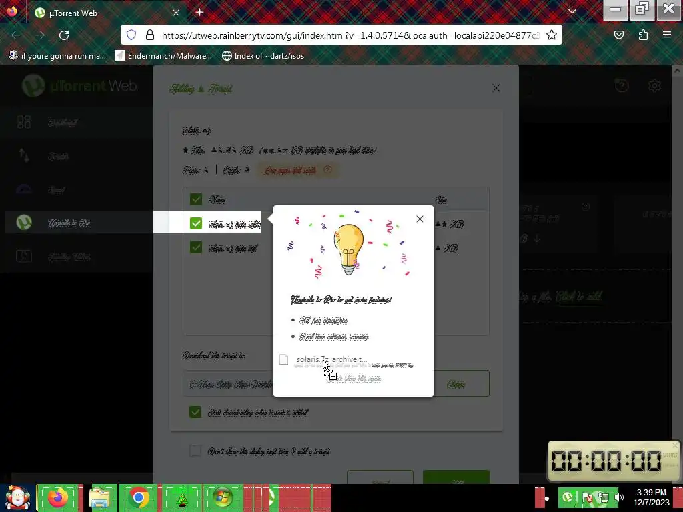Open 'if youre gonna run ma...' bookmark
683x512 pixels.
point(57,56)
